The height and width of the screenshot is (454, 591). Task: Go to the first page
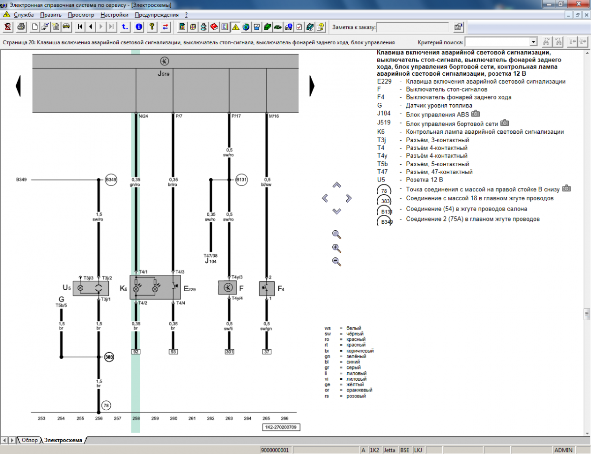tap(80, 27)
